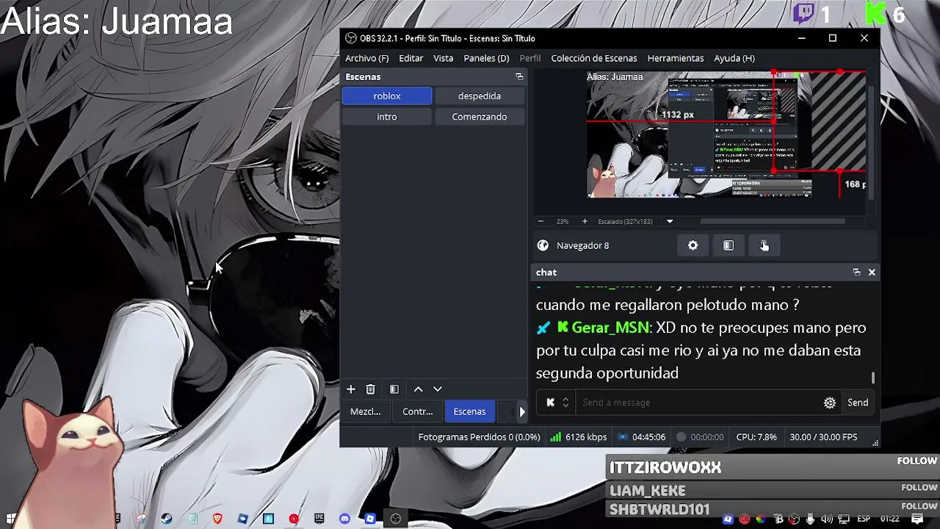The width and height of the screenshot is (940, 529).
Task: Open the Colección de Escenas menu
Action: click(594, 58)
